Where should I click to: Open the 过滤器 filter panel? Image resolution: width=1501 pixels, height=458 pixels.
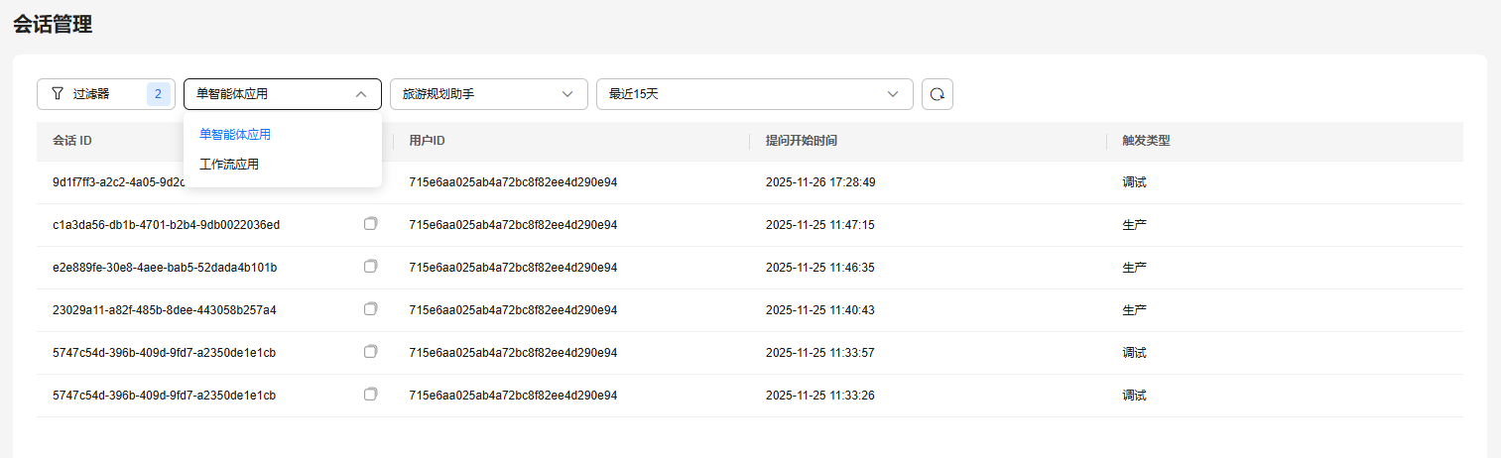91,94
